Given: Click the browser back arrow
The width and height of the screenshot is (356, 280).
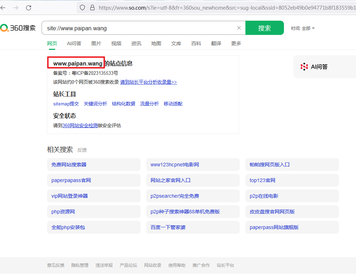Looking at the screenshot, I should click(3, 8).
